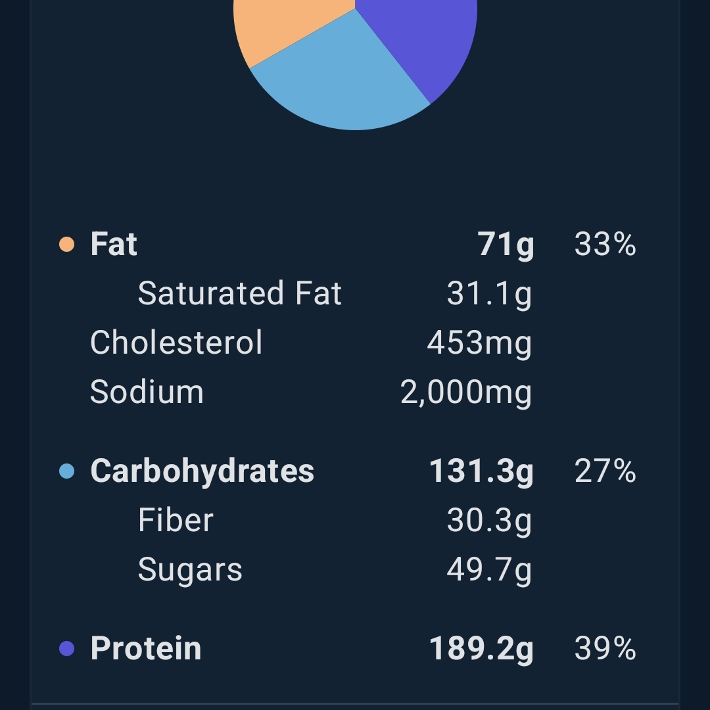Click the 71g fat total
710x710 pixels.
click(x=506, y=245)
